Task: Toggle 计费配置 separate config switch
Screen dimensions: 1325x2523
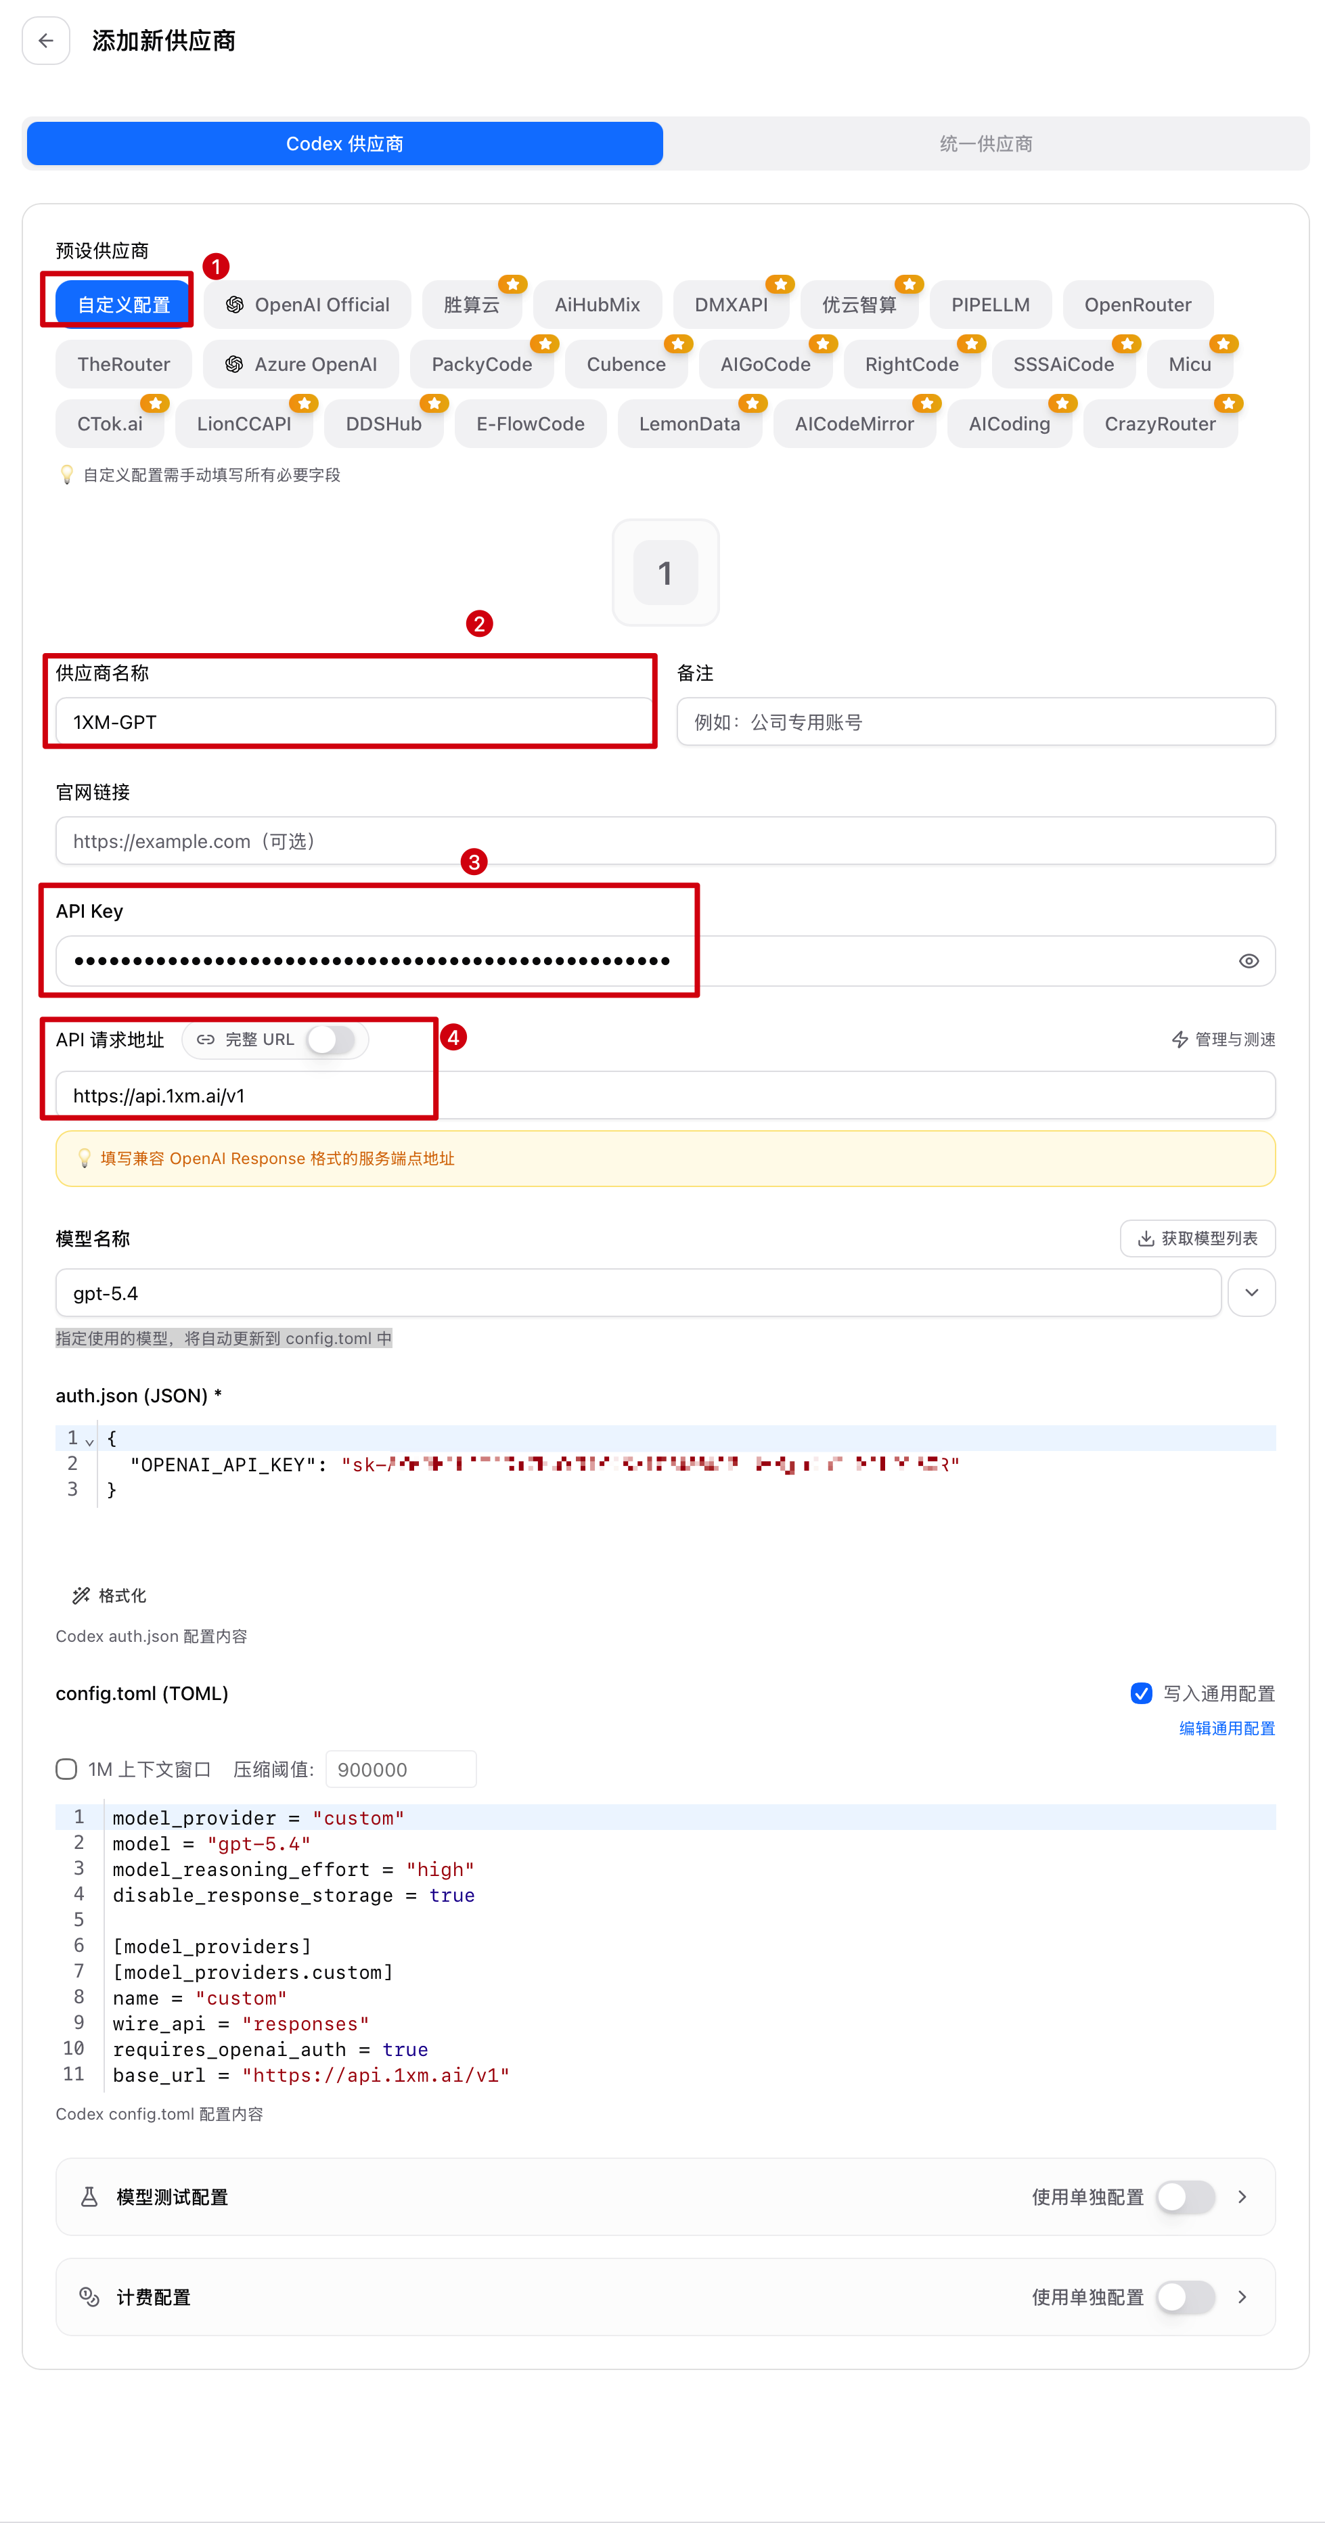Action: click(x=1185, y=2297)
